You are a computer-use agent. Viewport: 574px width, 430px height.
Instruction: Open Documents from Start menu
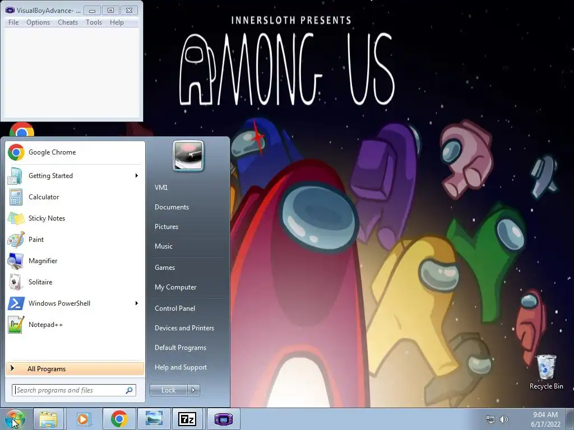(x=172, y=207)
